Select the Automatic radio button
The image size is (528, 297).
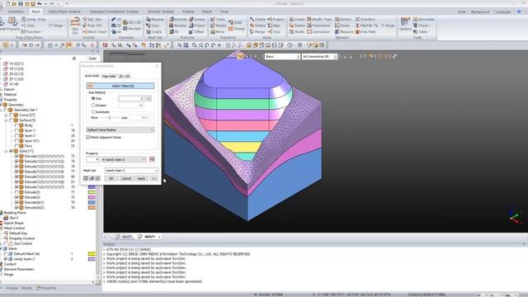pyautogui.click(x=93, y=111)
